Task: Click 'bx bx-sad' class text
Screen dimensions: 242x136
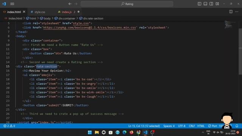Action: (x=84, y=79)
